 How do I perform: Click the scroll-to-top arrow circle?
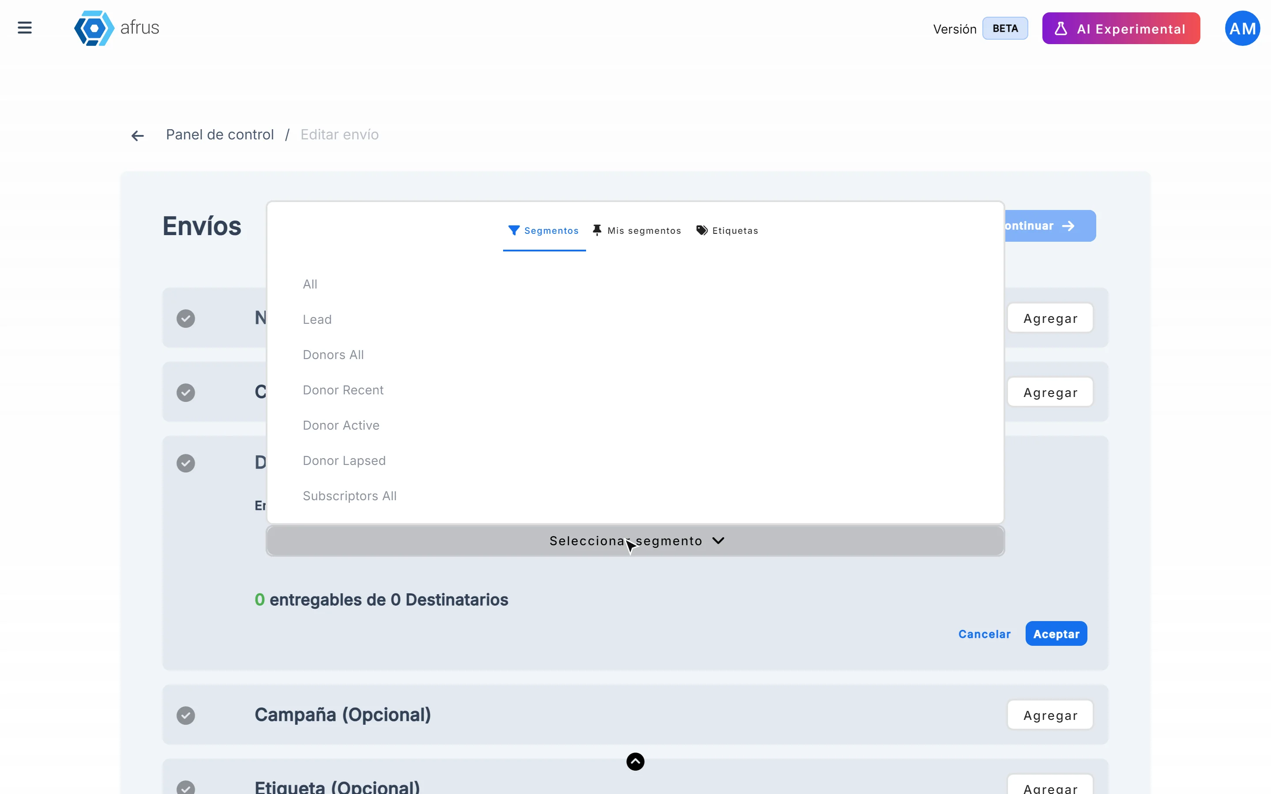point(635,761)
